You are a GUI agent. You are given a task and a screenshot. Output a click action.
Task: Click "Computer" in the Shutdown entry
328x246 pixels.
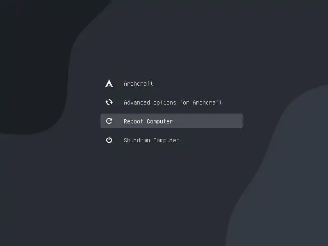(166, 140)
